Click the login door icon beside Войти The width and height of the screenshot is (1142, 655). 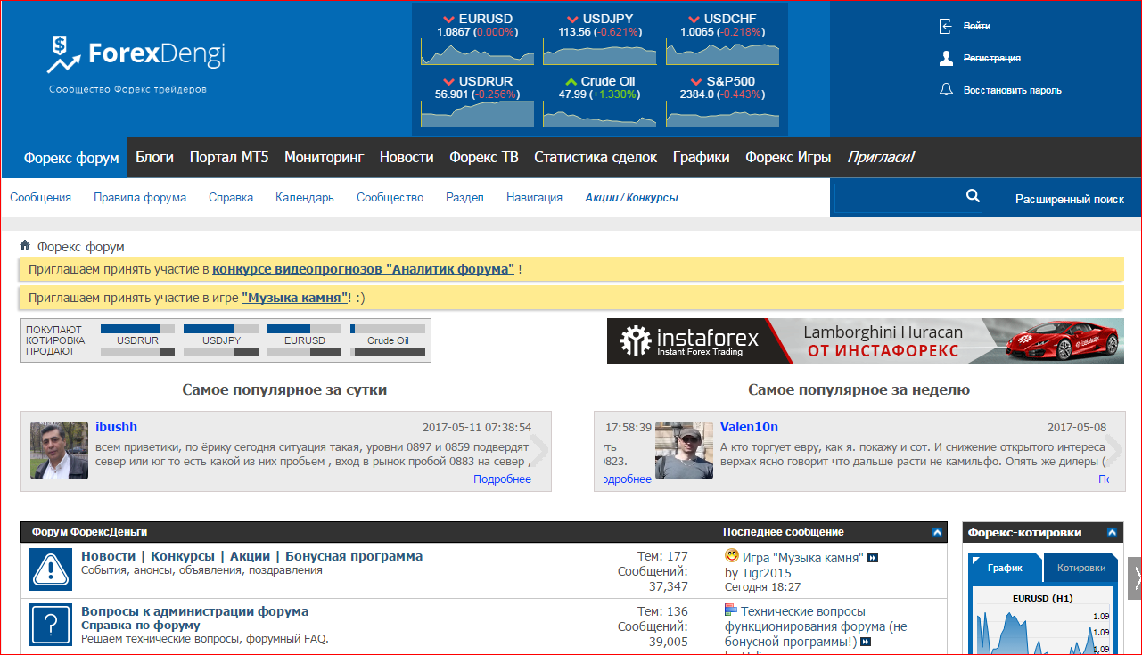pos(946,27)
